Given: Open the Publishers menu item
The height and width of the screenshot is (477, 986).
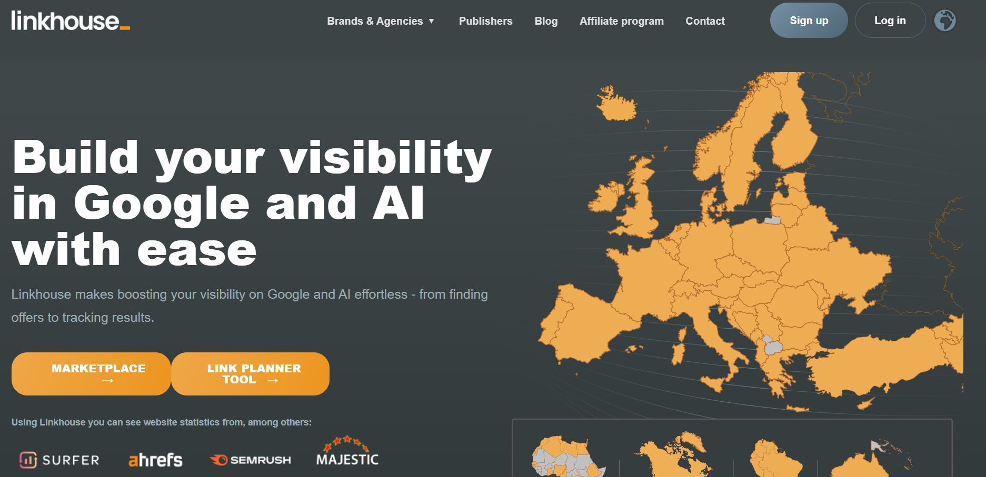Looking at the screenshot, I should click(485, 21).
